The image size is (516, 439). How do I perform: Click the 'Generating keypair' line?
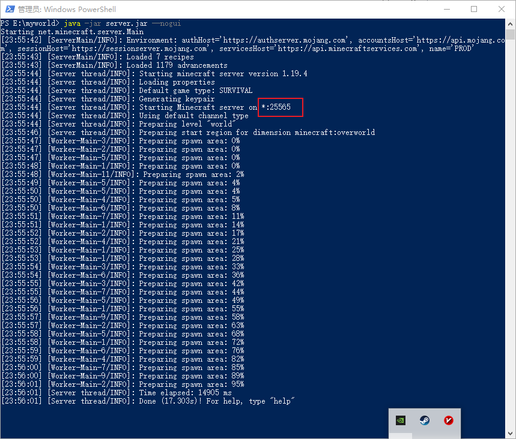(108, 99)
